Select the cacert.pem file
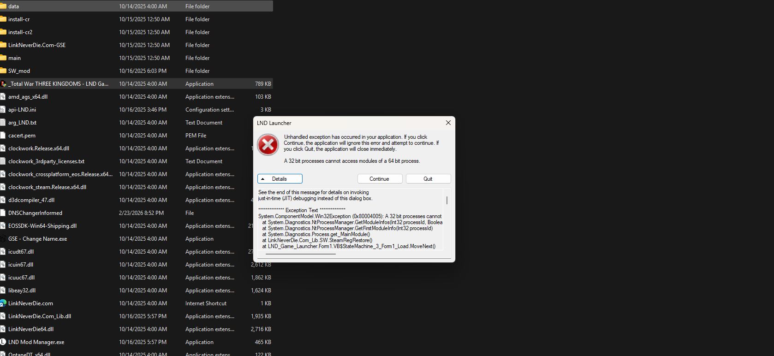The width and height of the screenshot is (774, 356). tap(22, 136)
